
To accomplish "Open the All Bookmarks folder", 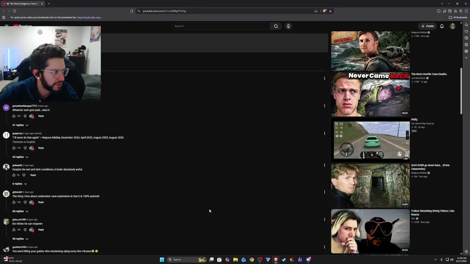I will tap(458, 18).
